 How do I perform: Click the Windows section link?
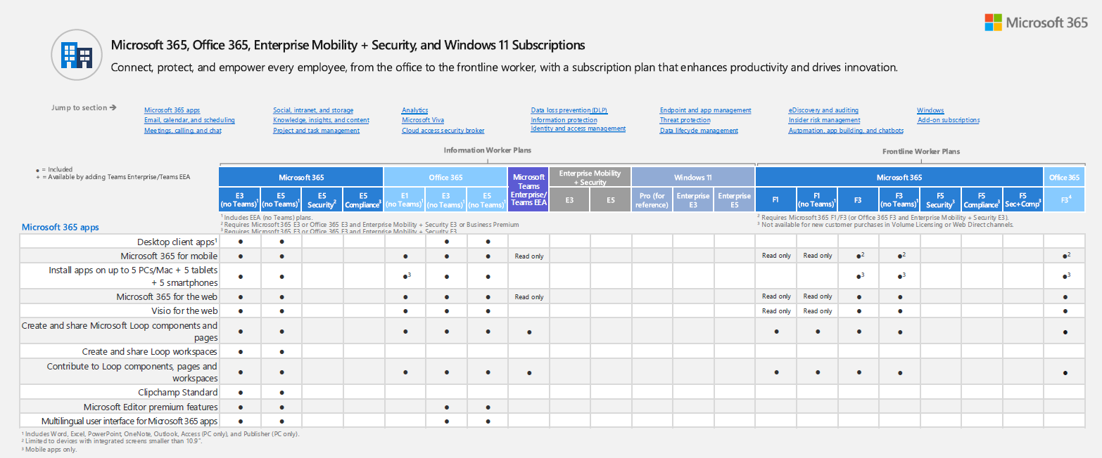pyautogui.click(x=930, y=110)
